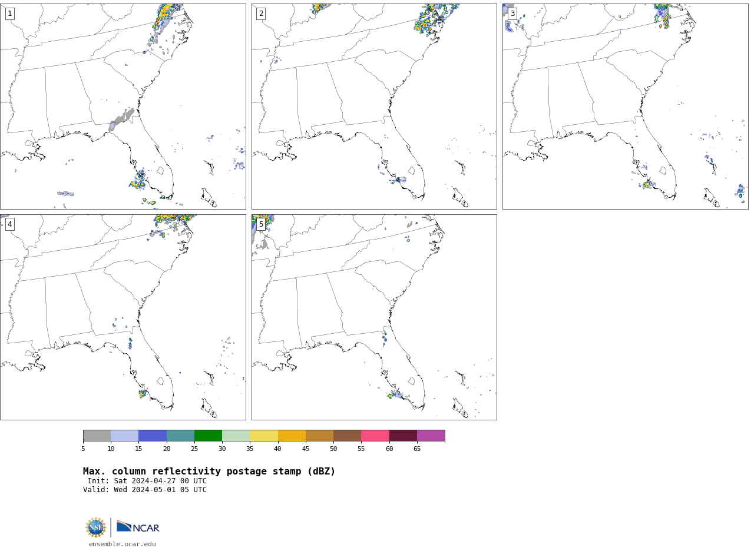The image size is (754, 551).
Task: Click the pale green 30-35 dBZ swatch
Action: tap(236, 436)
